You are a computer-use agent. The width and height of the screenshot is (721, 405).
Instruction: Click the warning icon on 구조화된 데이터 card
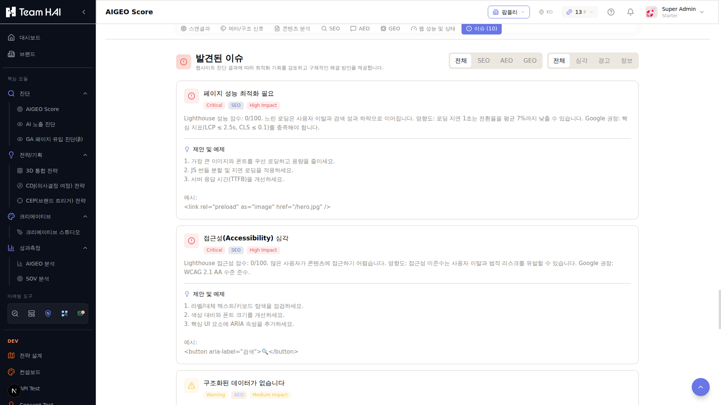point(192,385)
